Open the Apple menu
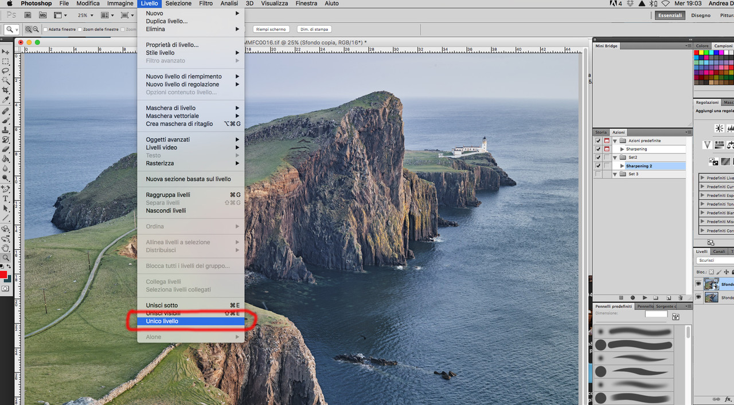This screenshot has width=734, height=405. click(x=9, y=3)
